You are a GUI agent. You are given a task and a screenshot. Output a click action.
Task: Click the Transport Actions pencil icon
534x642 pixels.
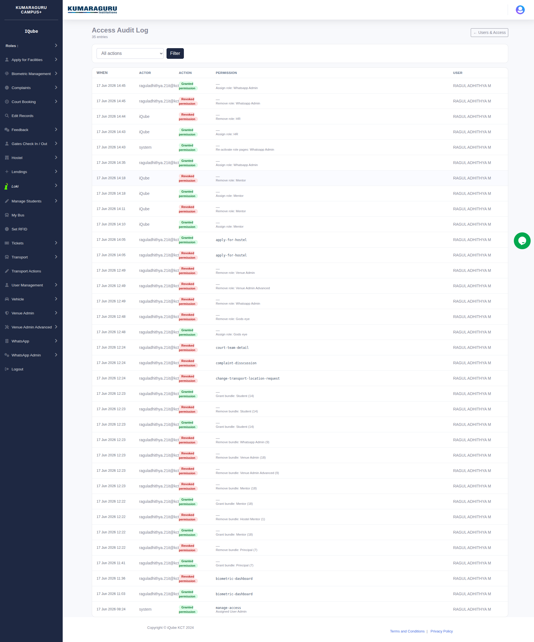click(x=7, y=271)
